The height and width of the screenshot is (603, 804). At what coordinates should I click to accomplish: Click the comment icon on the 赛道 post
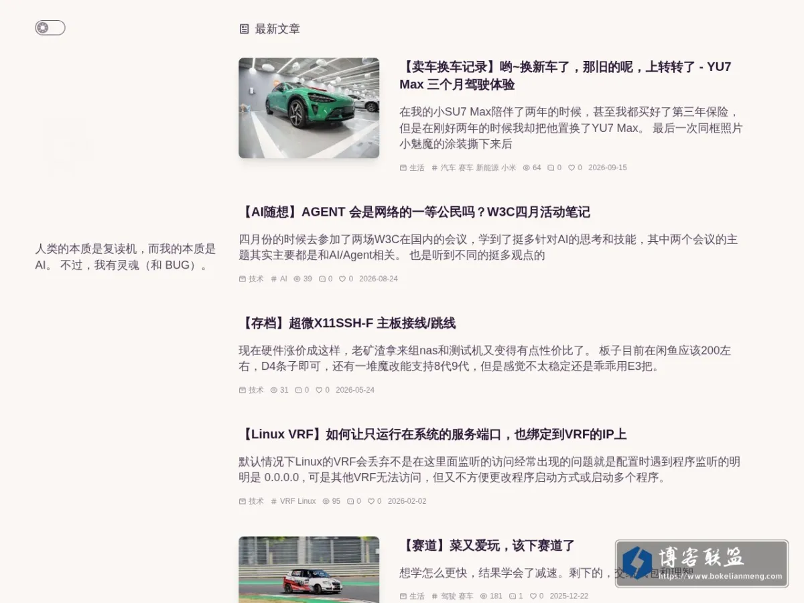click(513, 596)
